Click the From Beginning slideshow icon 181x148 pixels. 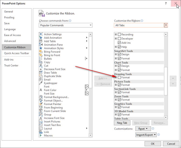pyautogui.click(x=41, y=108)
